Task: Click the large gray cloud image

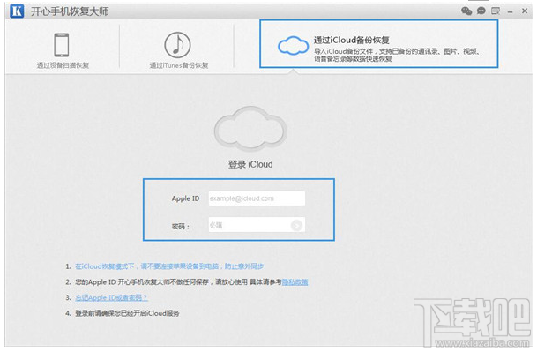Action: (250, 129)
